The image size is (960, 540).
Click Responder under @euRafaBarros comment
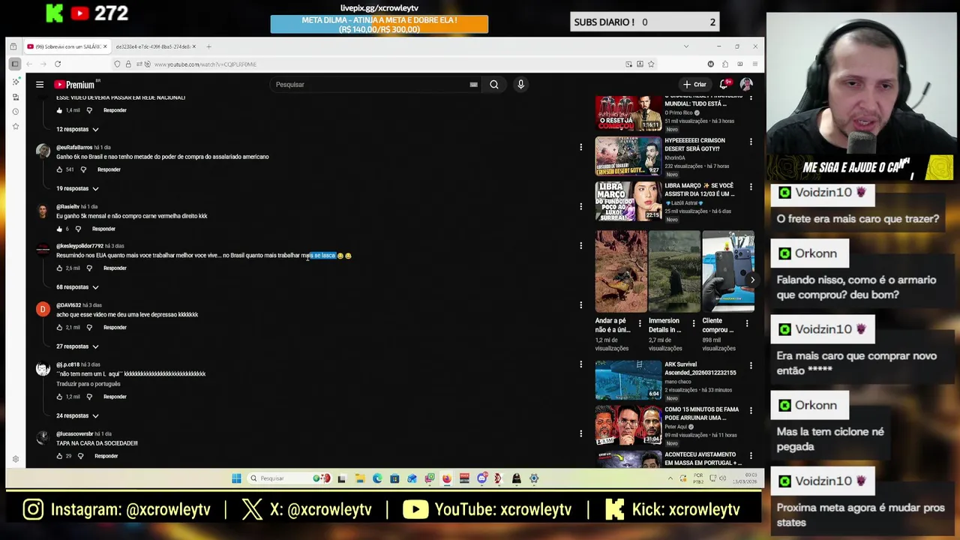point(109,169)
